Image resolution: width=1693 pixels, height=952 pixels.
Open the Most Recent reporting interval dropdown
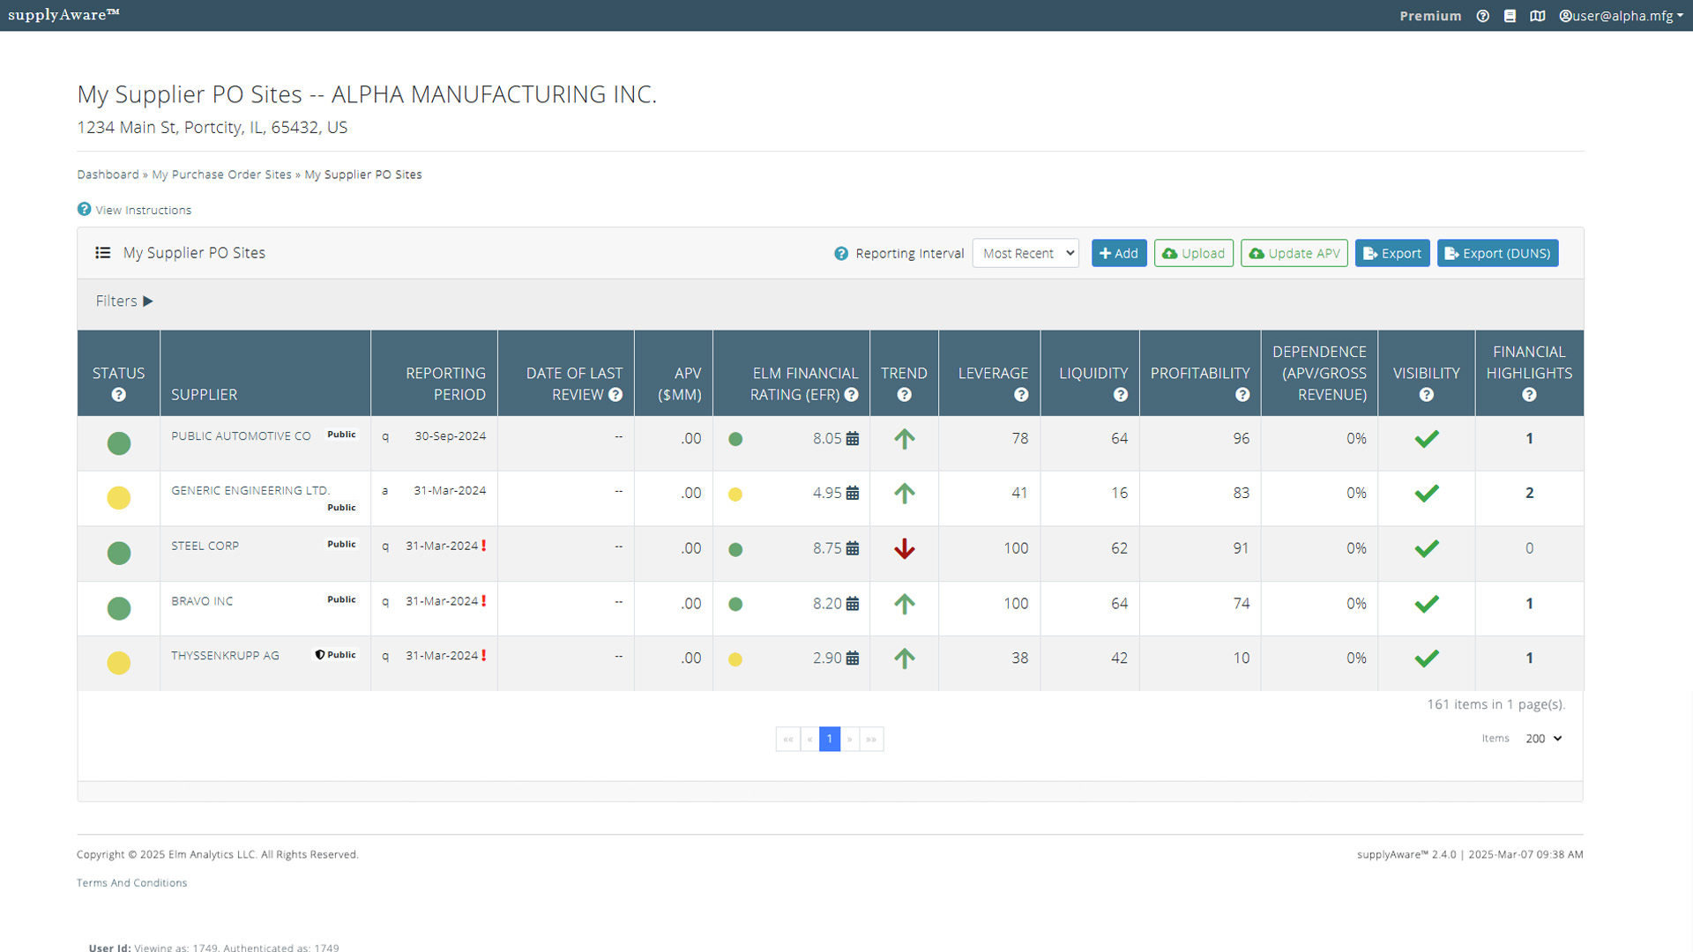[1025, 253]
